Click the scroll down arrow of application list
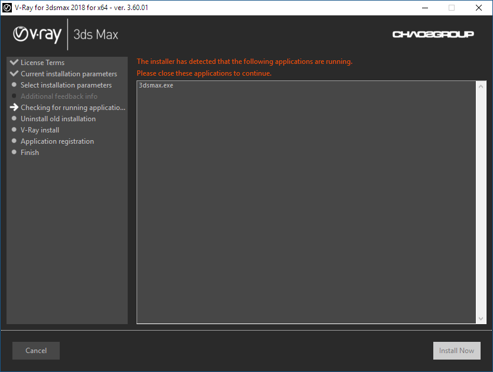Screen dimensions: 493x372 481,319
